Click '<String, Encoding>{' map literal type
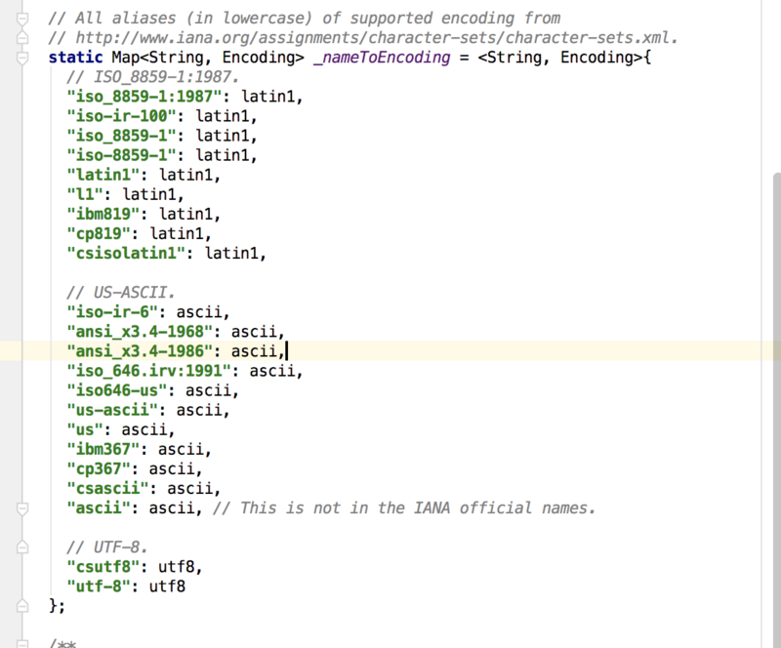Viewport: 781px width, 648px height. [x=564, y=58]
